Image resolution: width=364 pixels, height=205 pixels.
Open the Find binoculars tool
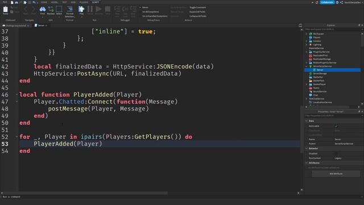43,9
